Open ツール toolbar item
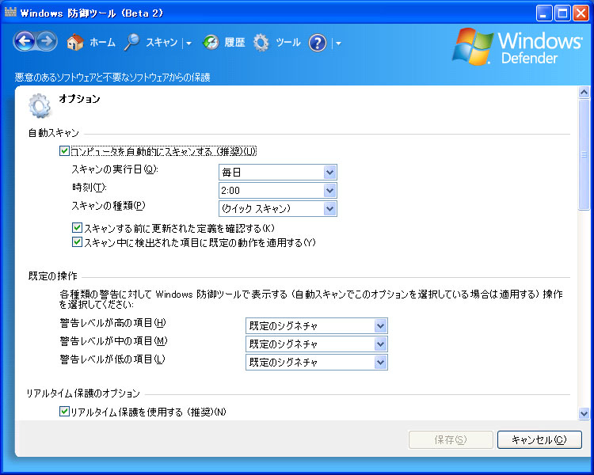Image resolution: width=594 pixels, height=475 pixels. [288, 43]
